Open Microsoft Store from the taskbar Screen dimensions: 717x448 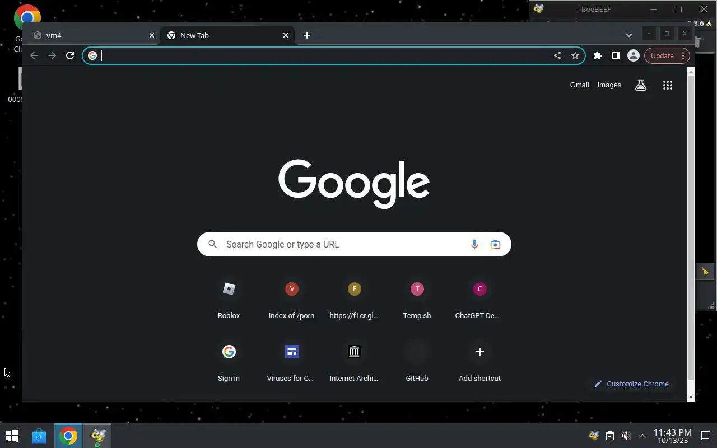pos(39,436)
